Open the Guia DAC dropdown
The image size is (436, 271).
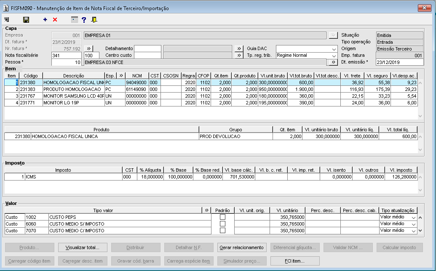point(334,49)
